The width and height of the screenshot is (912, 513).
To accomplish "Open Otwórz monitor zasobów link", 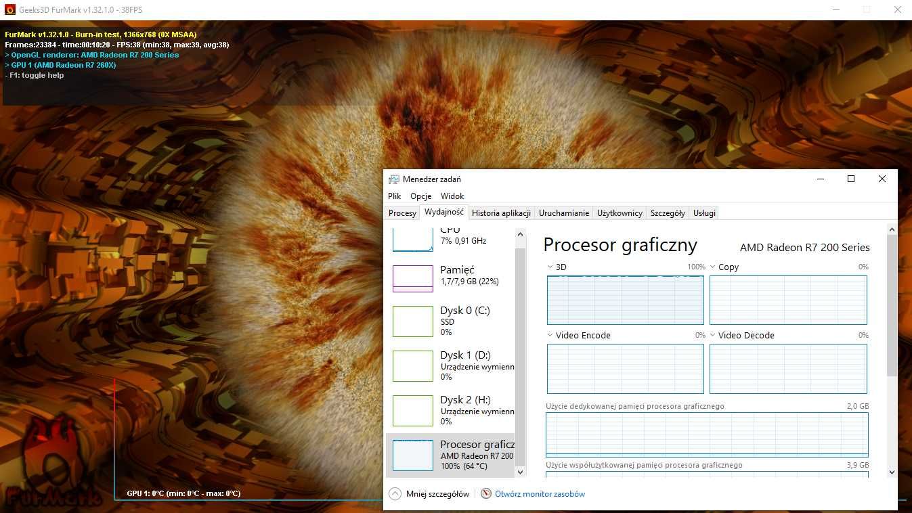I will tap(540, 494).
